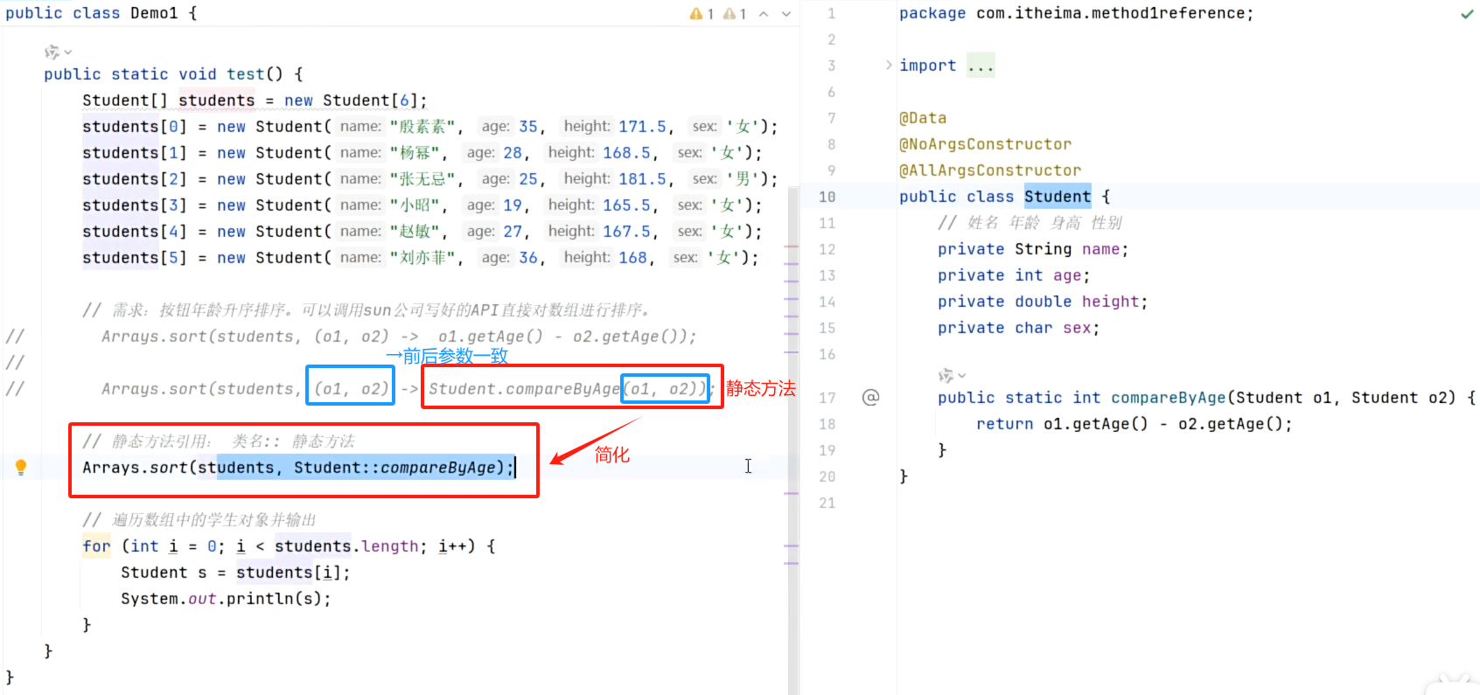Click the Demo1 class name

154,13
